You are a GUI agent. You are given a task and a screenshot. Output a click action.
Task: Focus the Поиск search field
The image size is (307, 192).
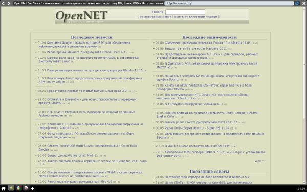pos(185,12)
